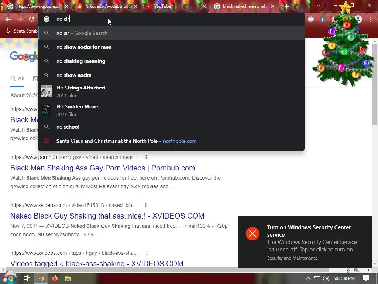Open the XVIDEOS.COM result dated Nov 7, 2011

pyautogui.click(x=107, y=216)
